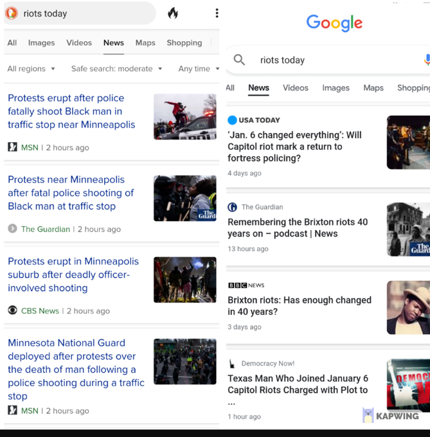Tap the Google voice search microphone

tap(427, 60)
